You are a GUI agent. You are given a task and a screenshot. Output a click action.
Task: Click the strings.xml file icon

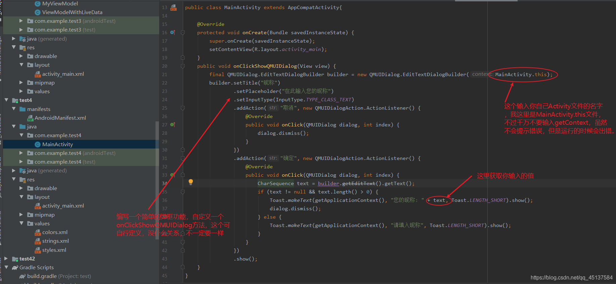(x=38, y=241)
